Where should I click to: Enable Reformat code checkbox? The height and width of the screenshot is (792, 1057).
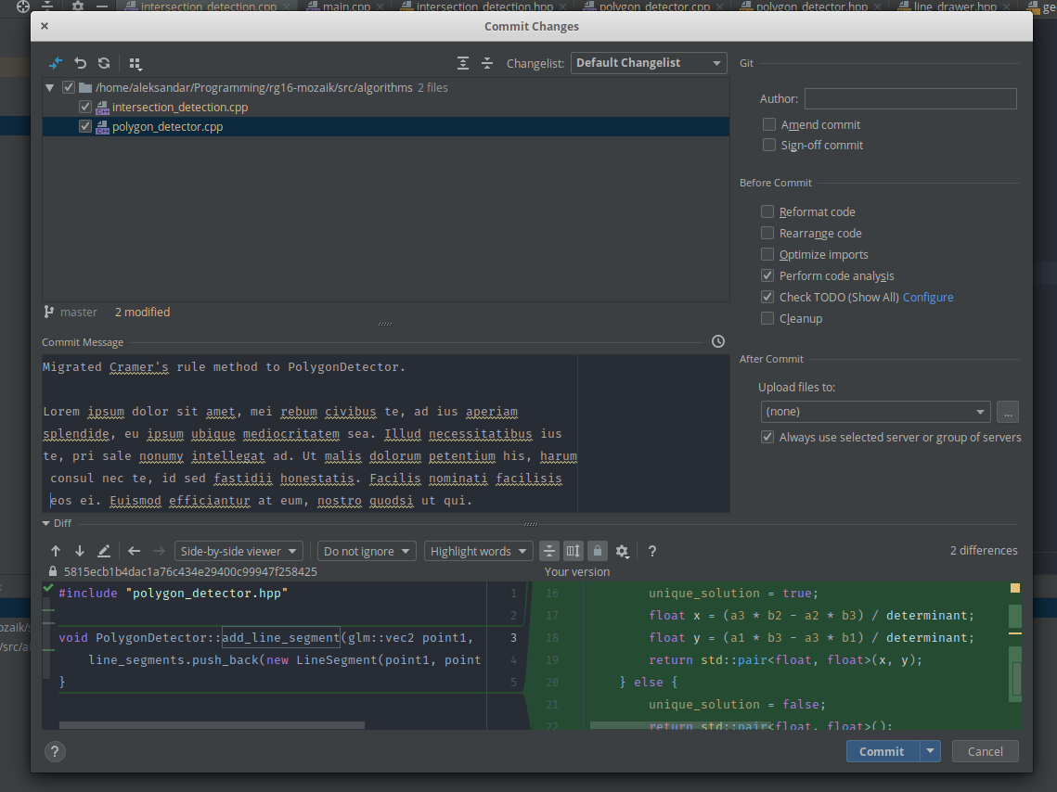click(767, 211)
